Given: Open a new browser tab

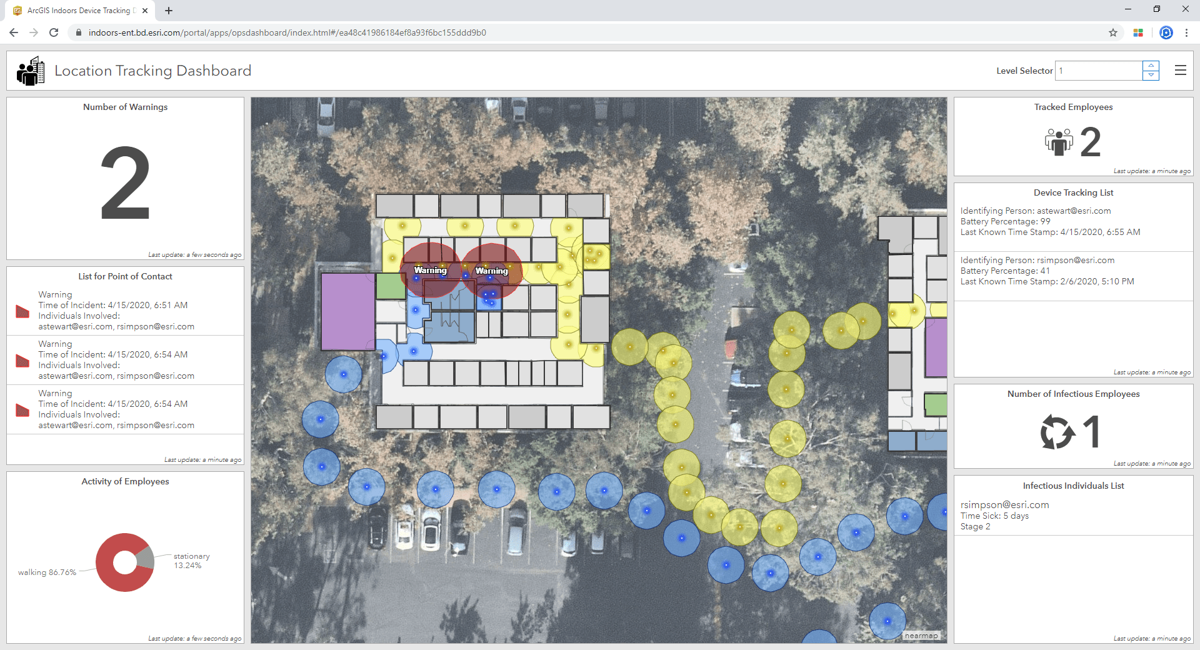Looking at the screenshot, I should [168, 10].
